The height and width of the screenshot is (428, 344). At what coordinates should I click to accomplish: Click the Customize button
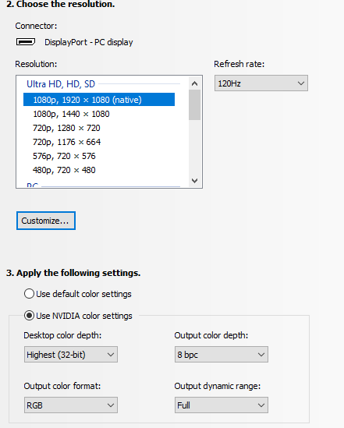click(46, 221)
